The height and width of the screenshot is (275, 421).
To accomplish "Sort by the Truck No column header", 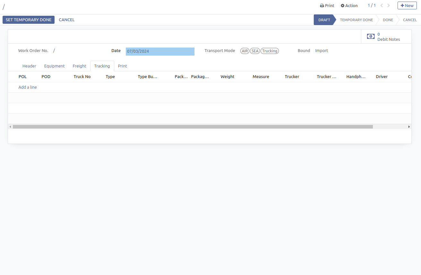I will (x=82, y=77).
